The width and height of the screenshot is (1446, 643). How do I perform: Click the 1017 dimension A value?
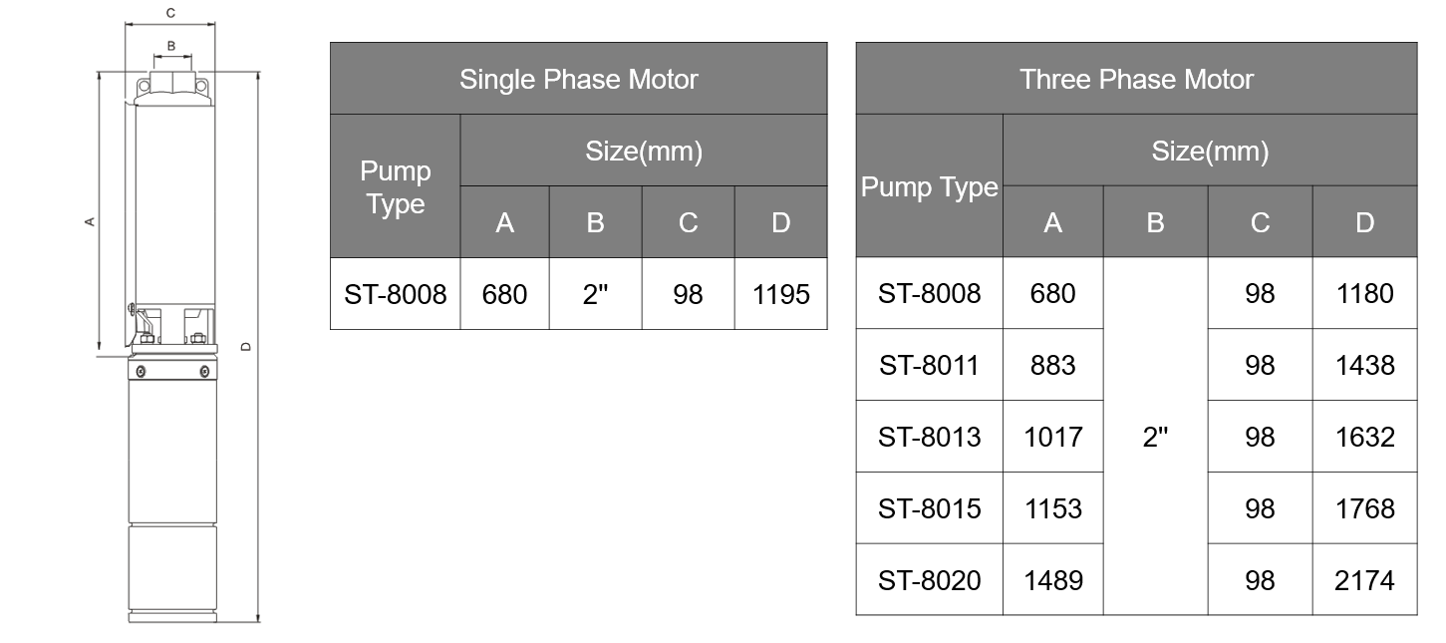click(1053, 437)
